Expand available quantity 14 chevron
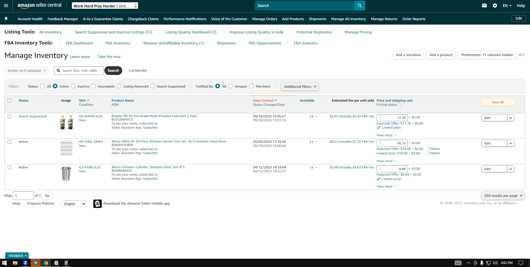The width and height of the screenshot is (530, 267). point(316,117)
